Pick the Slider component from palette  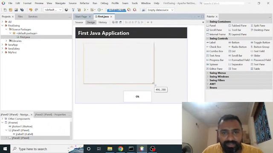[256, 56]
